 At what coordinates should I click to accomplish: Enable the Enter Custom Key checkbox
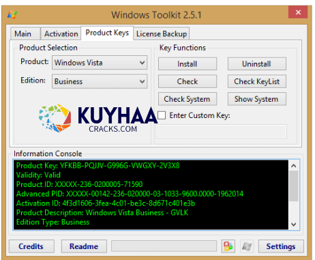pyautogui.click(x=162, y=115)
